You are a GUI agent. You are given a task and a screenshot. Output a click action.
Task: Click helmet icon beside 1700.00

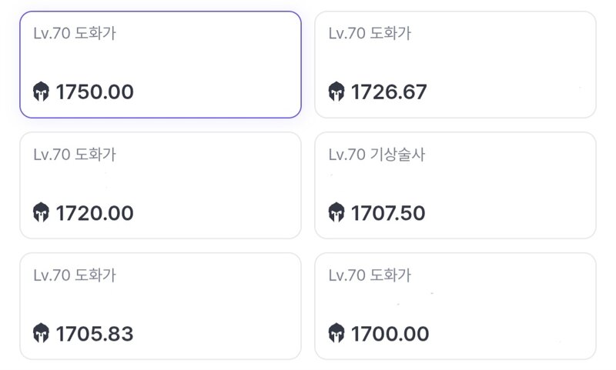point(336,333)
